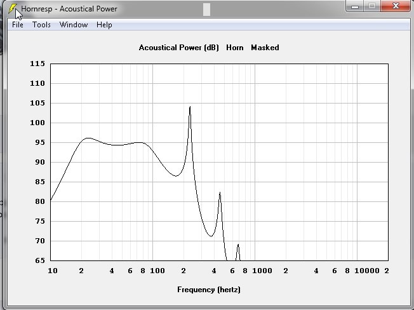The height and width of the screenshot is (310, 414).
Task: Close the Hornresp Acoustical Power window
Action: tap(395, 6)
